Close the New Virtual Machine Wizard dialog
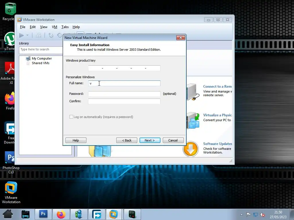This screenshot has width=294, height=220. click(181, 38)
